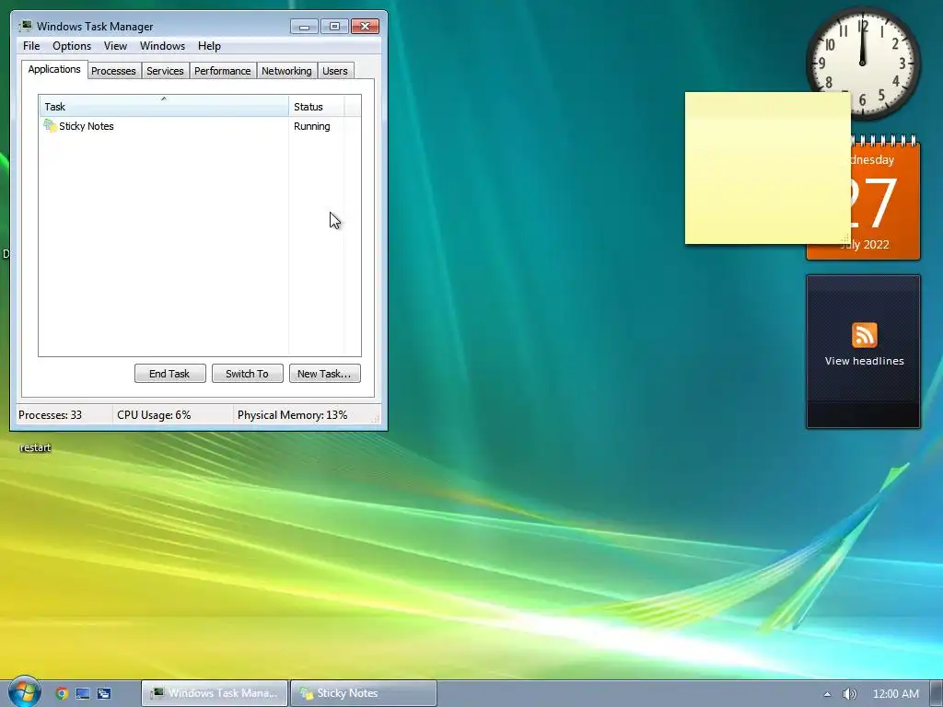The width and height of the screenshot is (943, 707).
Task: Click the Task Manager title bar icon
Action: click(x=25, y=26)
